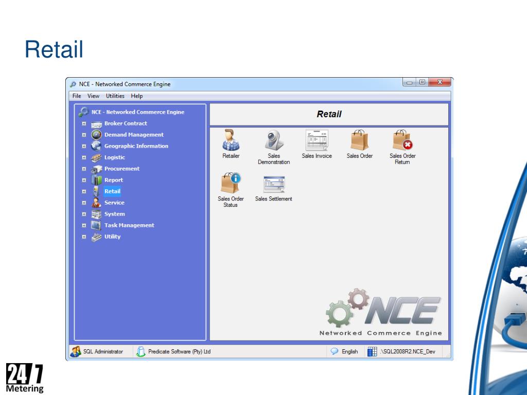527x395 pixels.
Task: Click the Broker Contract tree icon
Action: [x=96, y=124]
